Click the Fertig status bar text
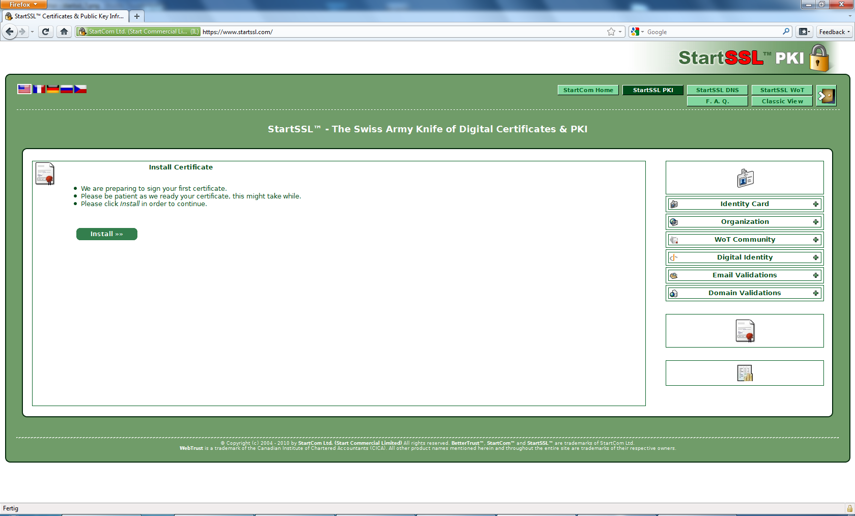 [11, 508]
